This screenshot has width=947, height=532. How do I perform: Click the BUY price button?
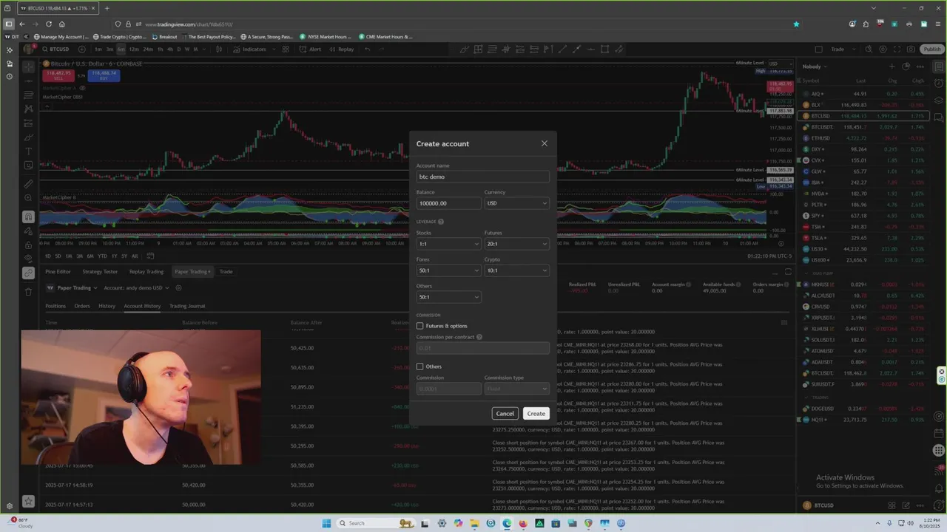104,75
